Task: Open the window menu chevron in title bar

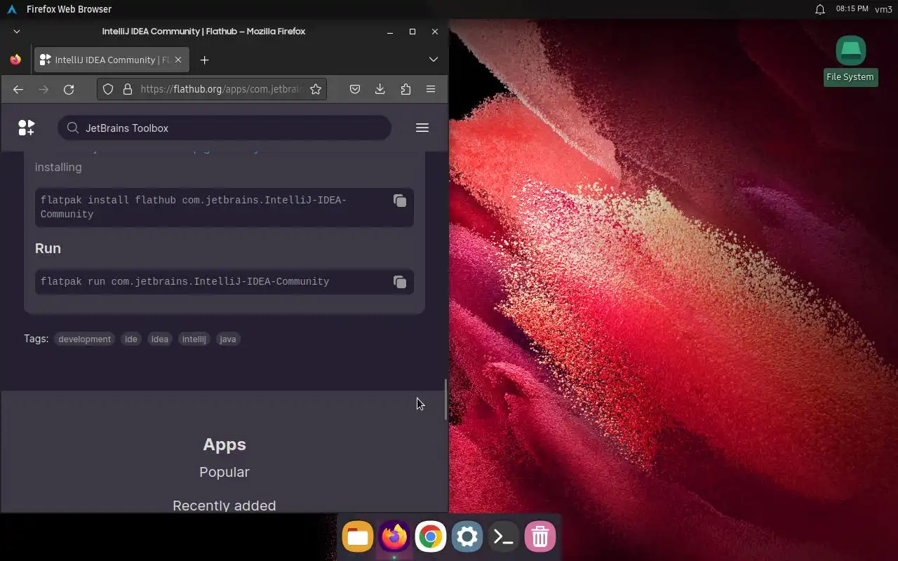Action: (x=17, y=32)
